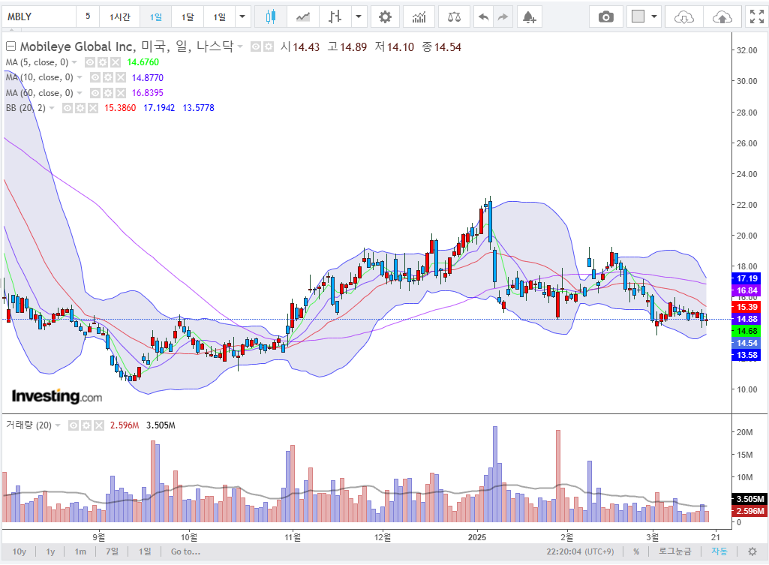The height and width of the screenshot is (565, 769).
Task: Select the 5 minute interval
Action: click(88, 17)
